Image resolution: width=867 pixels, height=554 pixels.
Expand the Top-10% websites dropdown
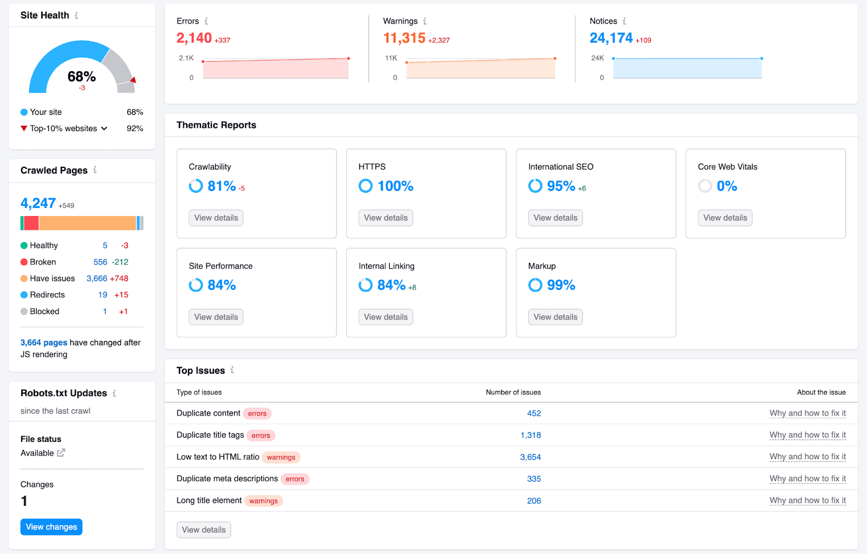[104, 128]
